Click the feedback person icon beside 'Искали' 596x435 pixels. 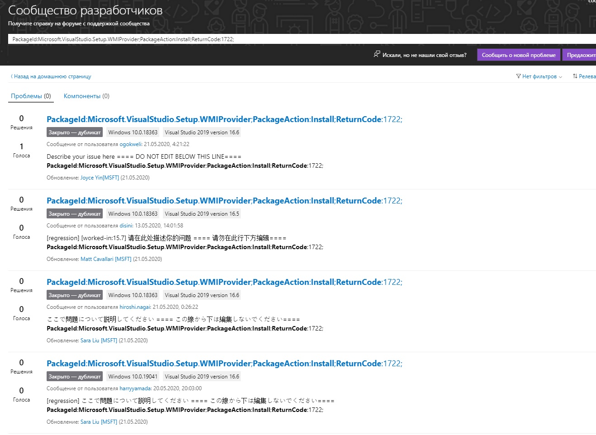coord(377,54)
